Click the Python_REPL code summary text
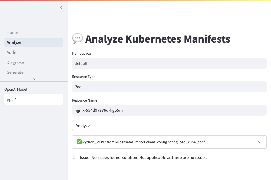271x180 pixels. (157, 142)
